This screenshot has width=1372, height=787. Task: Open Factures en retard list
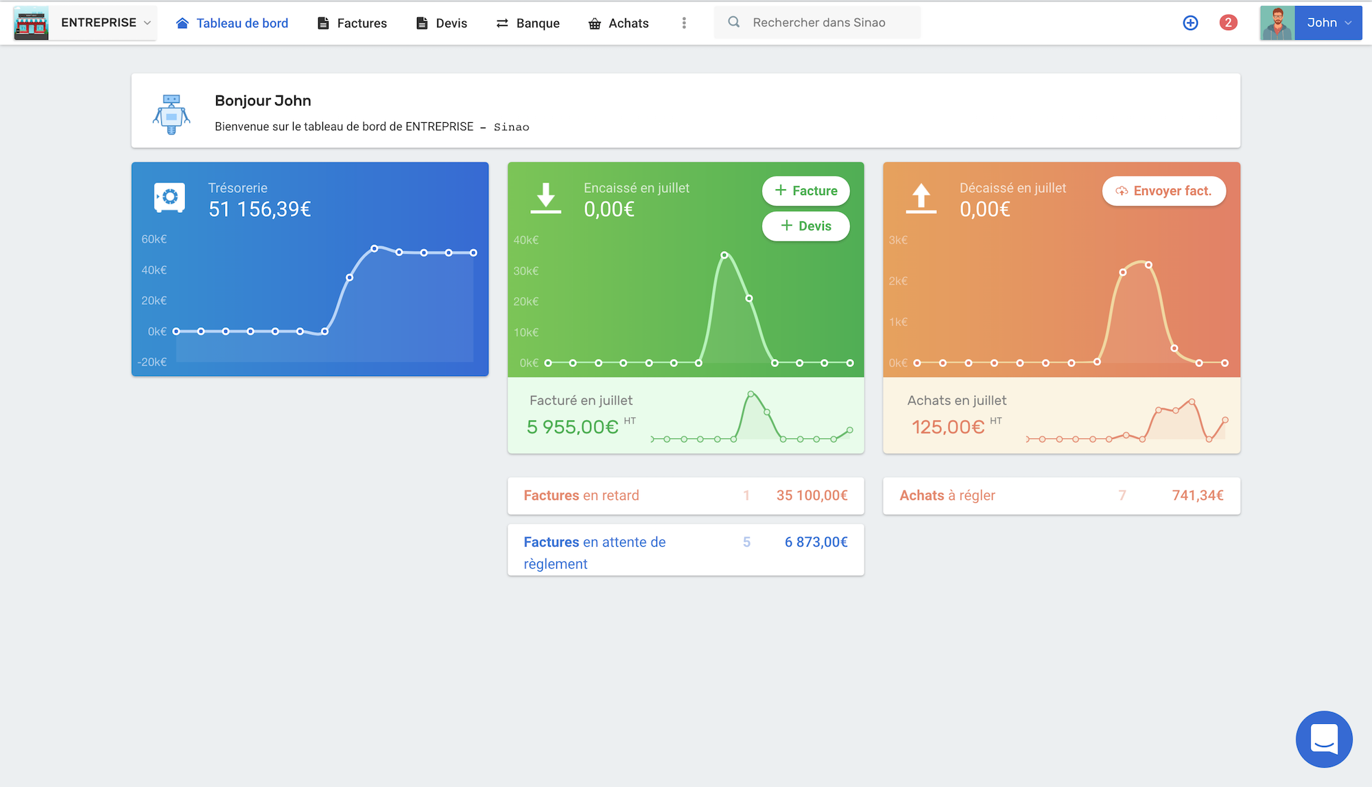pos(686,495)
